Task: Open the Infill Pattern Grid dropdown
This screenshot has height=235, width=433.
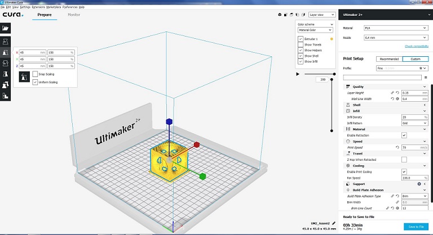Action: coord(415,123)
